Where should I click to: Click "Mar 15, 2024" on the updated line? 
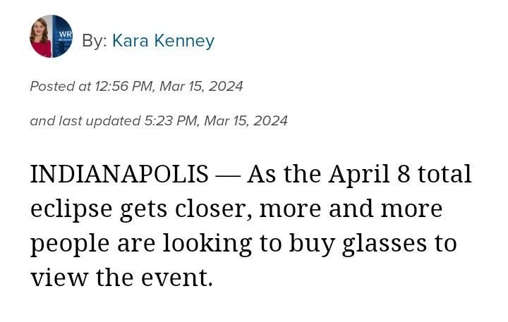[246, 120]
